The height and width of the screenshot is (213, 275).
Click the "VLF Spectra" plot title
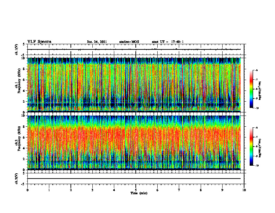(39, 42)
